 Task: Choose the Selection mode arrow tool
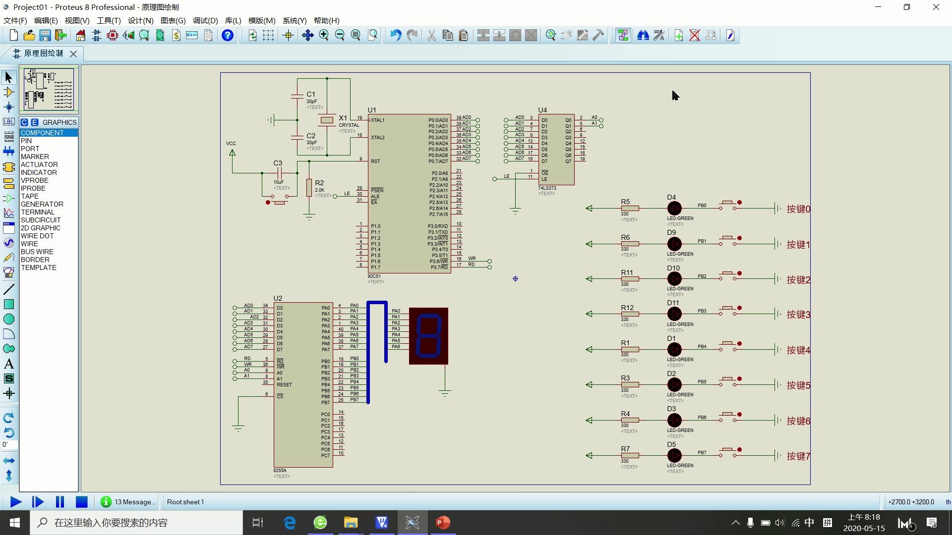(x=8, y=77)
